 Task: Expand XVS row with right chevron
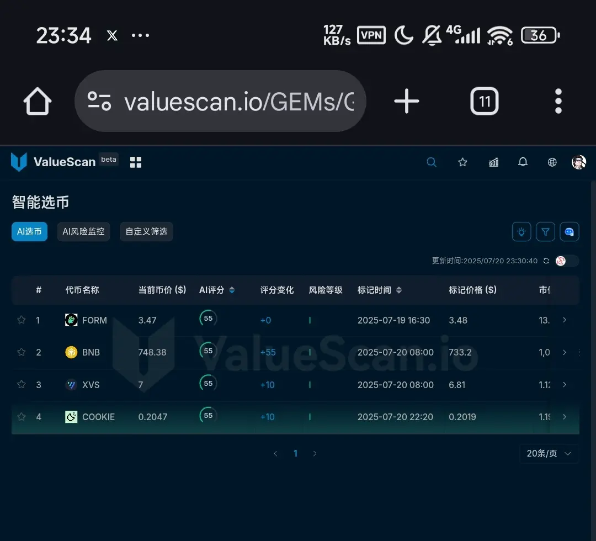[565, 384]
